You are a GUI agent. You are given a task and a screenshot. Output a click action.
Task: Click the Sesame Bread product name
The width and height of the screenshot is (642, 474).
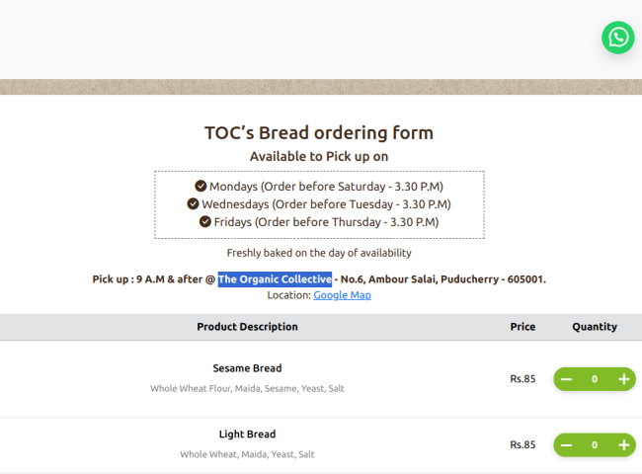(x=247, y=368)
